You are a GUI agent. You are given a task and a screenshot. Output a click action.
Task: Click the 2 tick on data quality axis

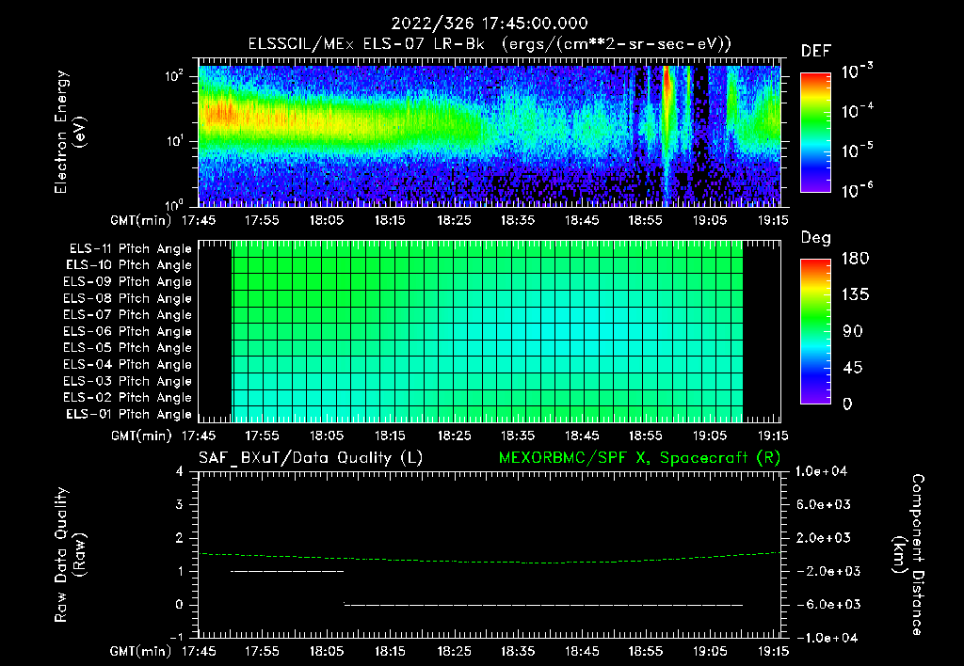(x=179, y=537)
